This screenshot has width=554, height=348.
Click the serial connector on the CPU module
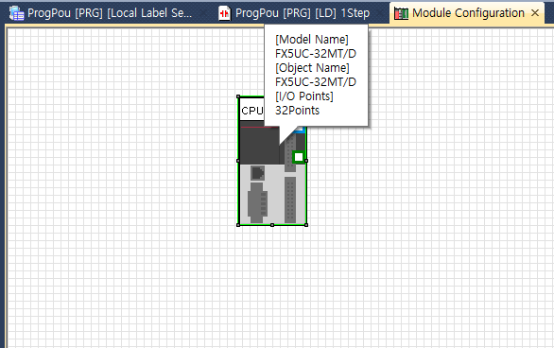pos(257,202)
